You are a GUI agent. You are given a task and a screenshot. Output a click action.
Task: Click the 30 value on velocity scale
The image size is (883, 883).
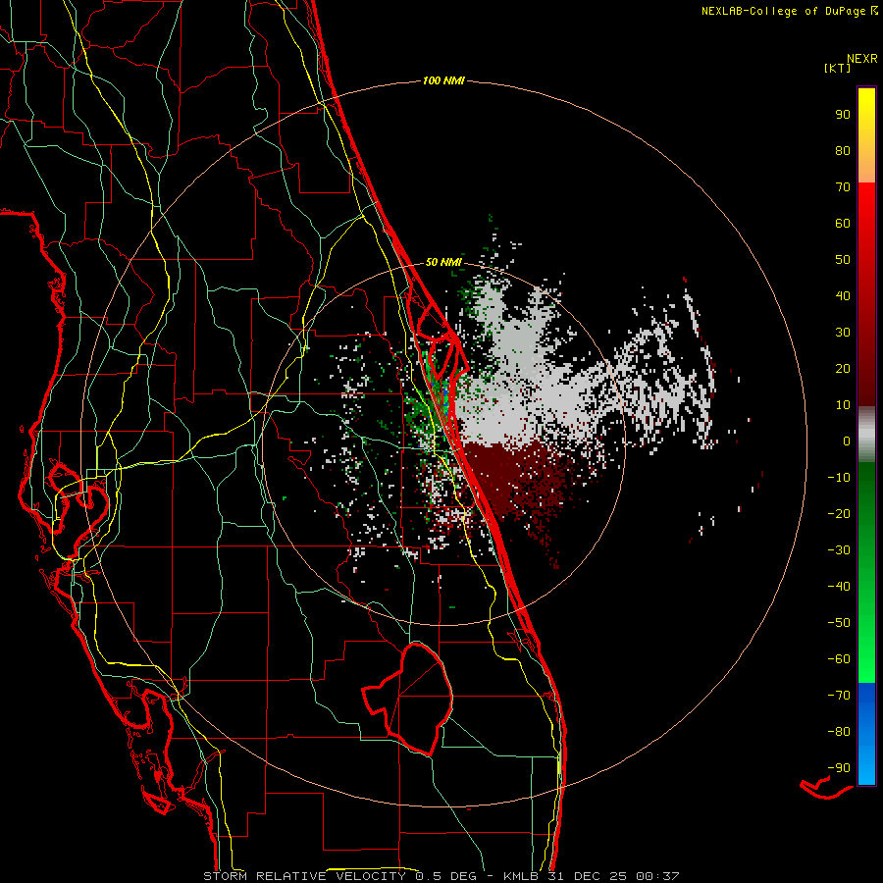click(843, 333)
